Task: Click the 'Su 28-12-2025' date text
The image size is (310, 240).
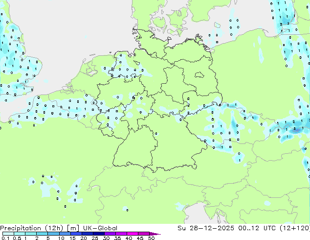Action: pos(206,228)
